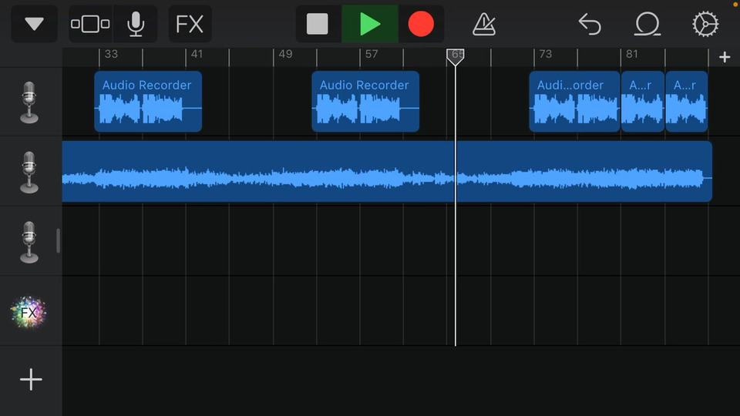This screenshot has height=416, width=740.
Task: Click bar 49 on the ruler
Action: point(285,54)
